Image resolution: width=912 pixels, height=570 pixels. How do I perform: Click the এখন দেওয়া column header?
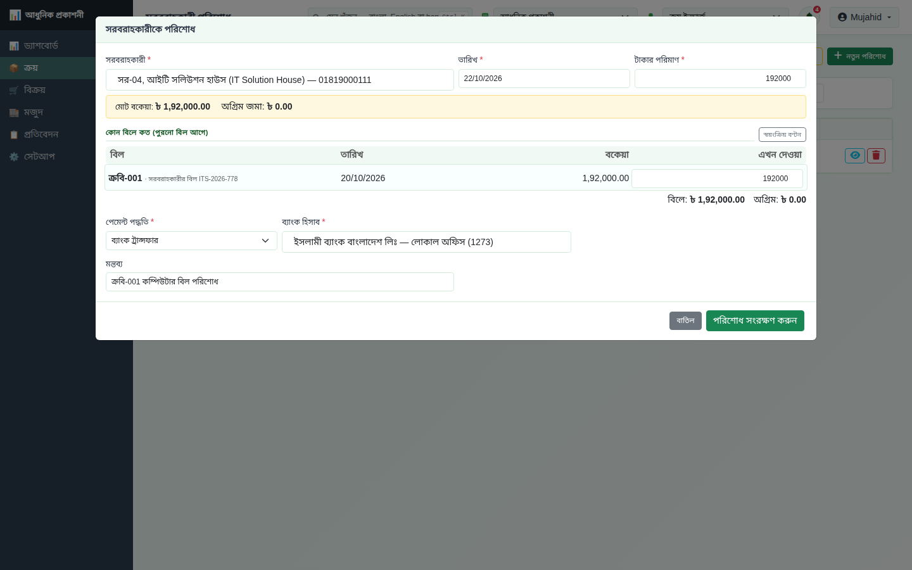[780, 155]
